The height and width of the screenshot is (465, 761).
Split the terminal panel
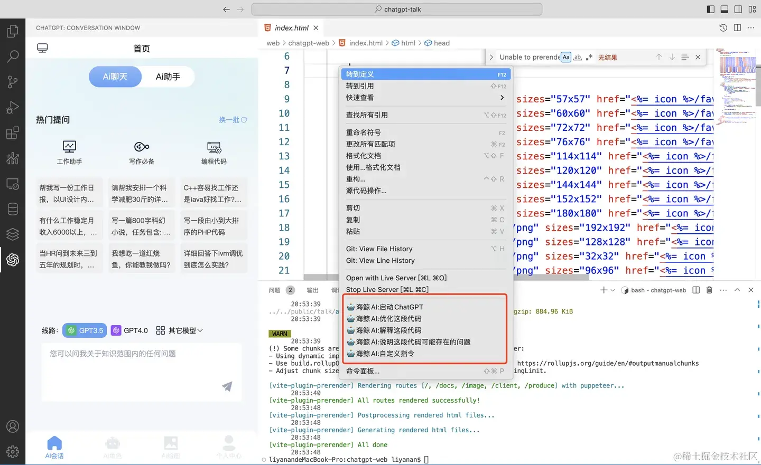coord(696,290)
